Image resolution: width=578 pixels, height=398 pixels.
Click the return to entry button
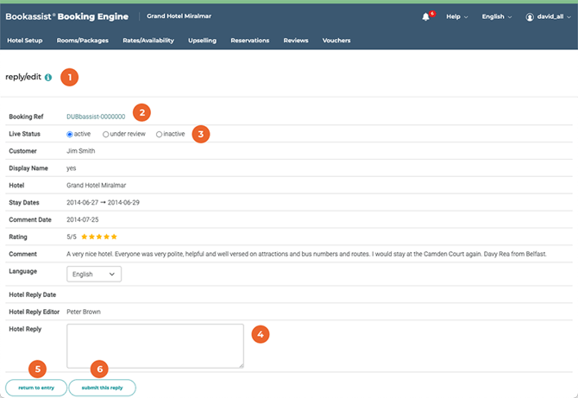35,389
